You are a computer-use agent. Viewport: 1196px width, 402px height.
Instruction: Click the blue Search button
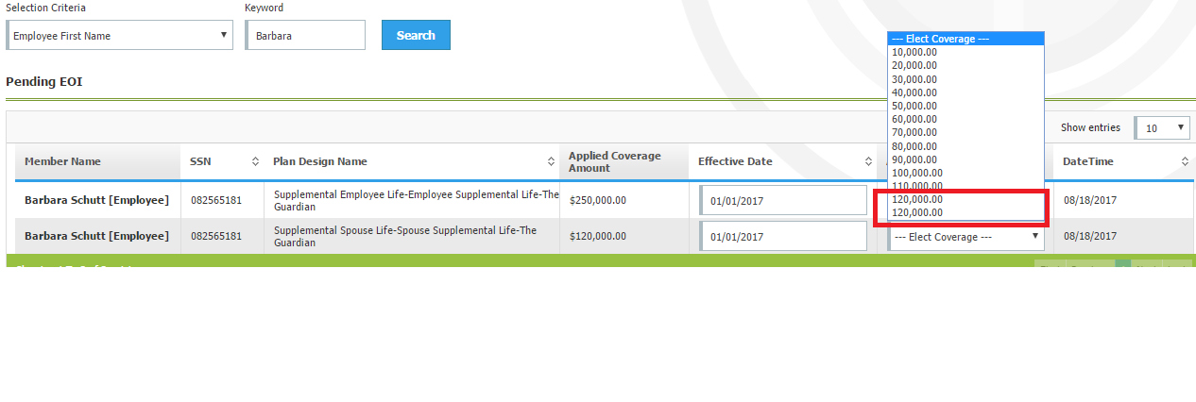(416, 35)
